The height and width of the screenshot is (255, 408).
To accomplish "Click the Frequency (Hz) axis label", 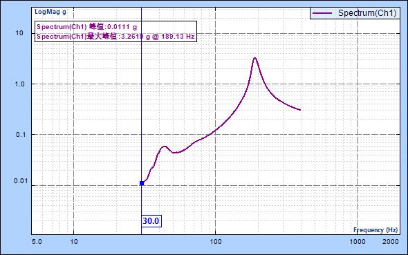I will coord(375,230).
